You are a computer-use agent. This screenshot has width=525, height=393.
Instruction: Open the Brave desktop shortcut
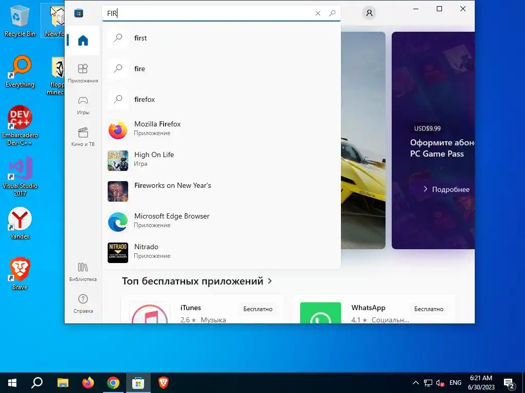pos(20,274)
